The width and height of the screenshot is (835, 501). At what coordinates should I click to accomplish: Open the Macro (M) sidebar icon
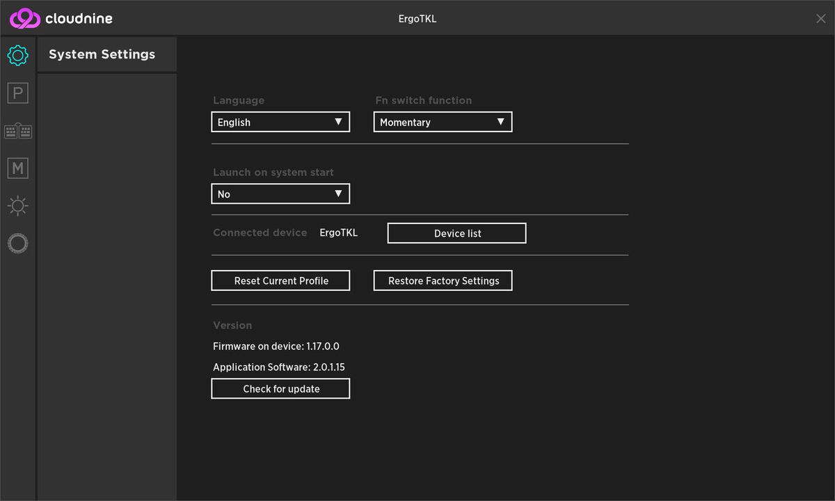(x=17, y=168)
